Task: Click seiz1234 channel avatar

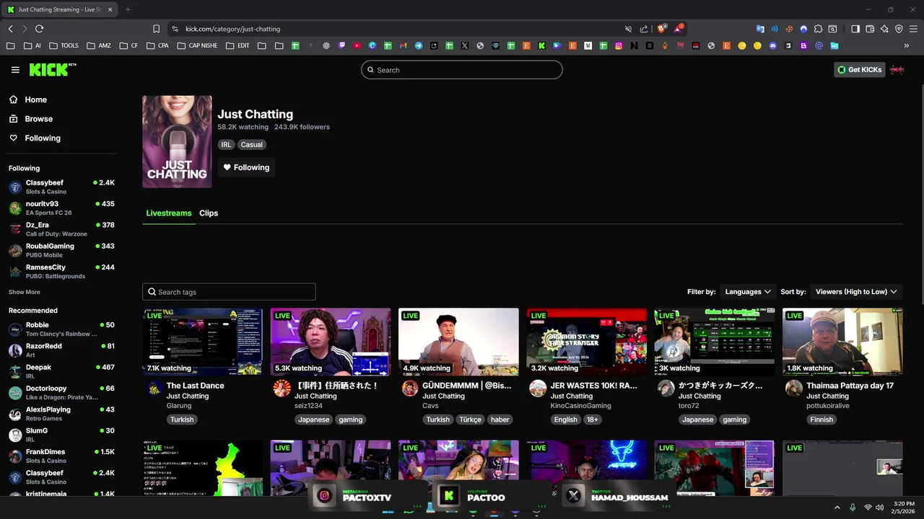Action: 282,389
